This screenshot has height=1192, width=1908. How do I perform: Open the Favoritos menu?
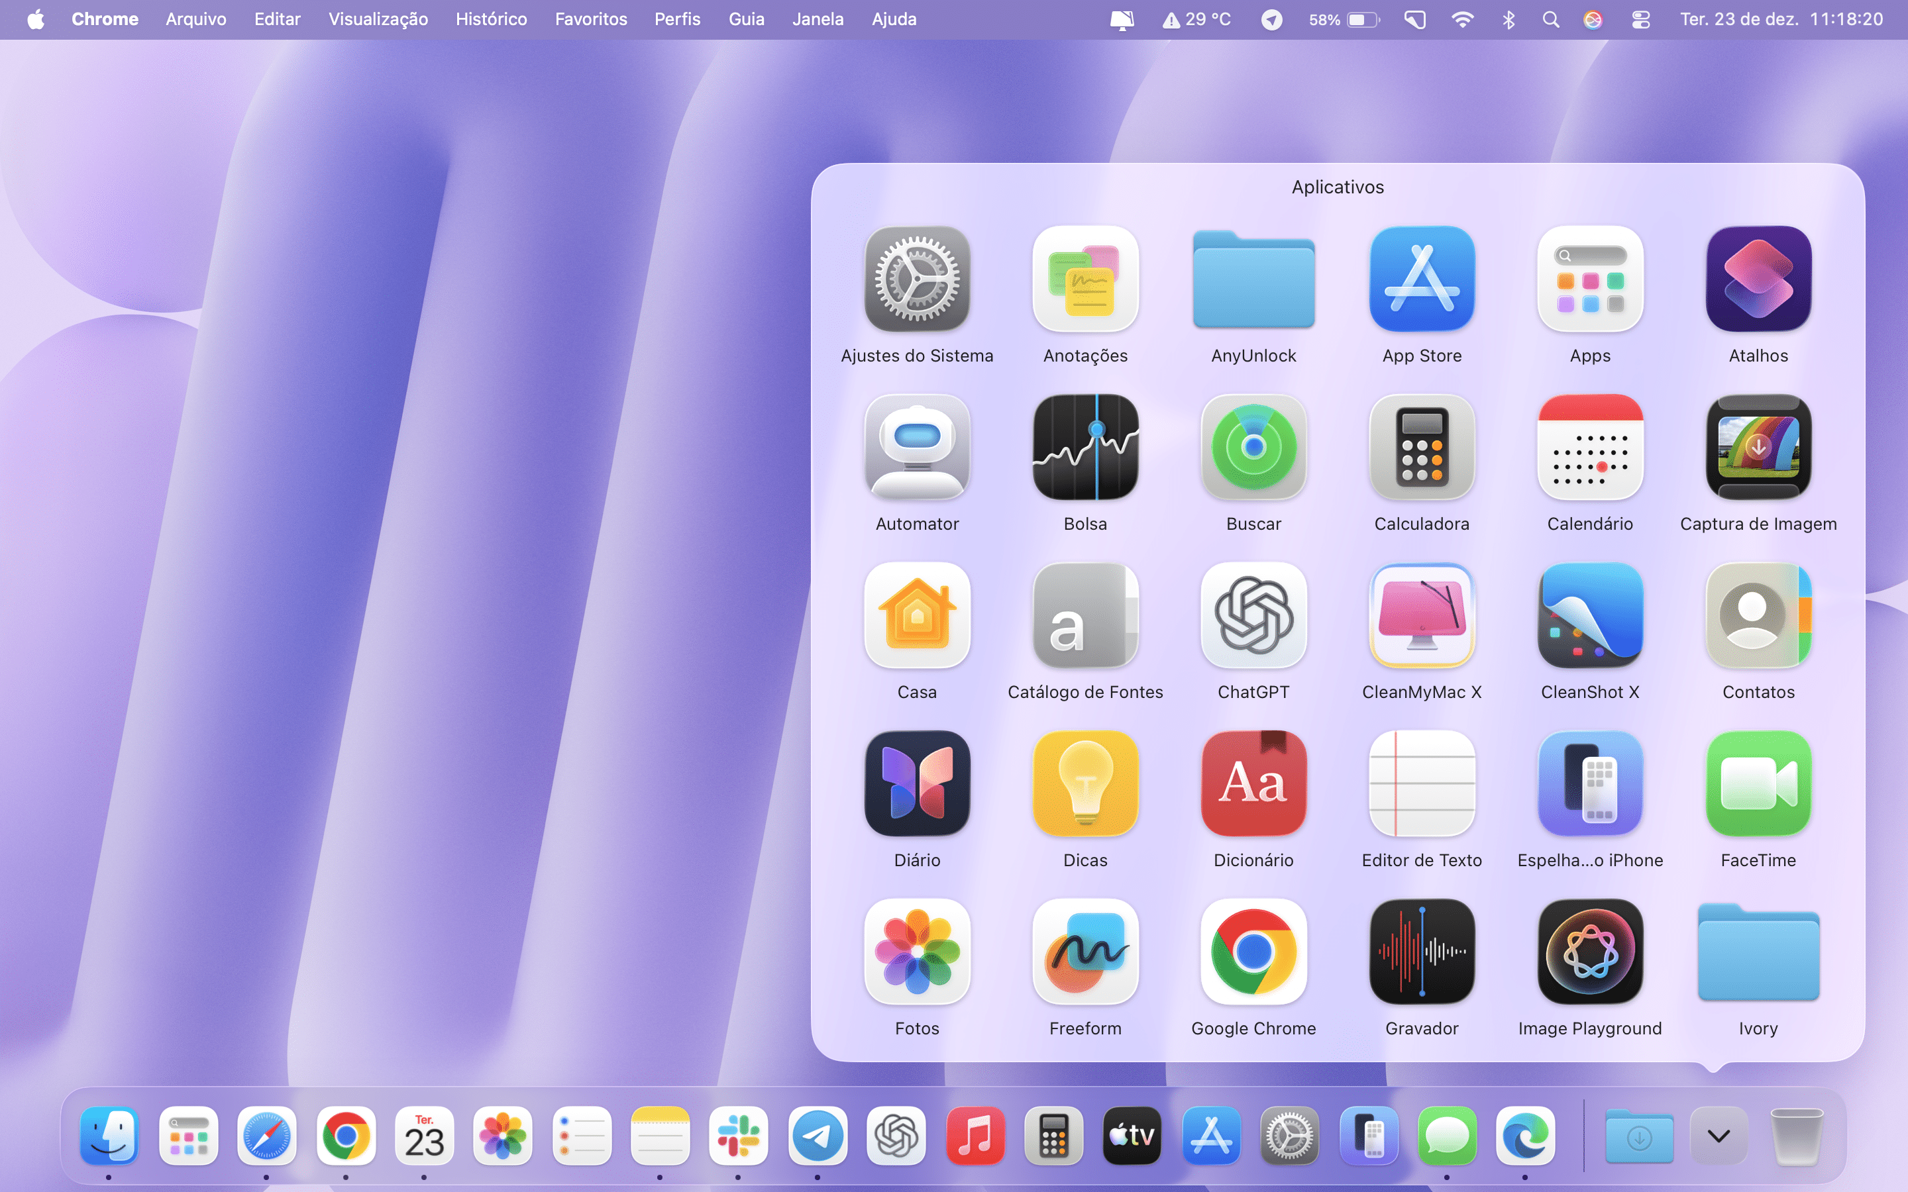(x=590, y=20)
